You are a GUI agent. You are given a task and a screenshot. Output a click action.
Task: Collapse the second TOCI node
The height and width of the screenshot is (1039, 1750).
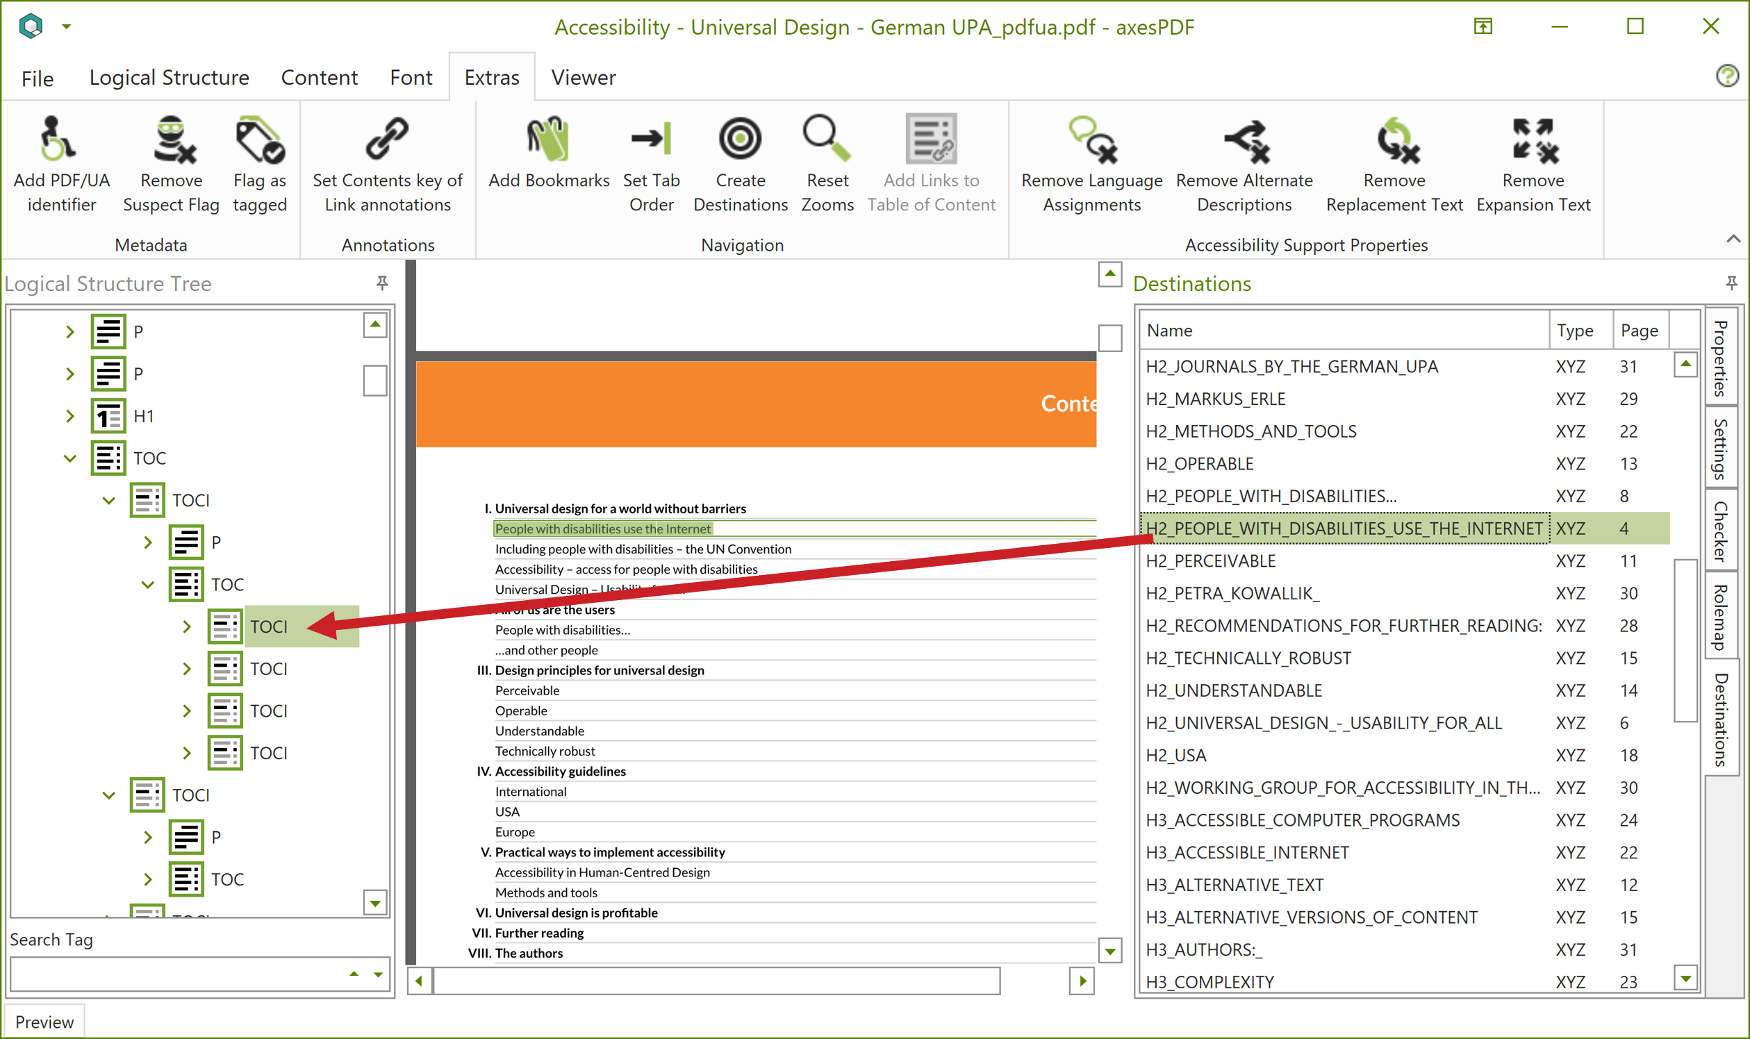(x=108, y=795)
